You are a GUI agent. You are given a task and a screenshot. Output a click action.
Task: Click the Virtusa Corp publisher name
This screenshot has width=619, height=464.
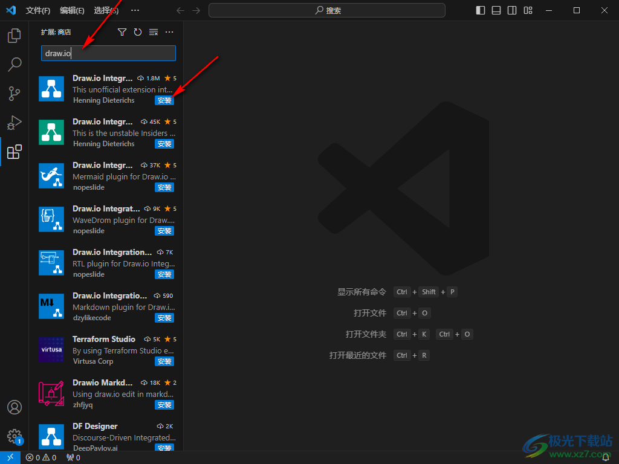point(93,361)
